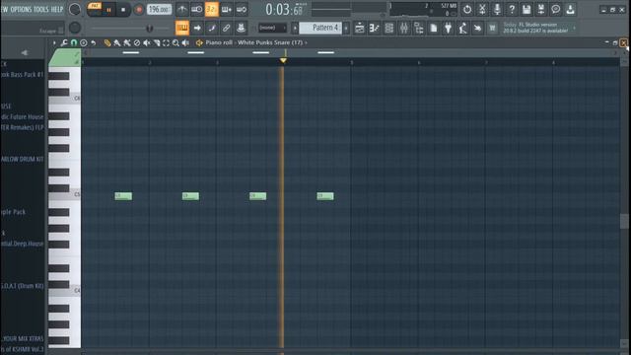Toggle the piano roll magnet snap icon
The height and width of the screenshot is (355, 631).
pyautogui.click(x=74, y=42)
